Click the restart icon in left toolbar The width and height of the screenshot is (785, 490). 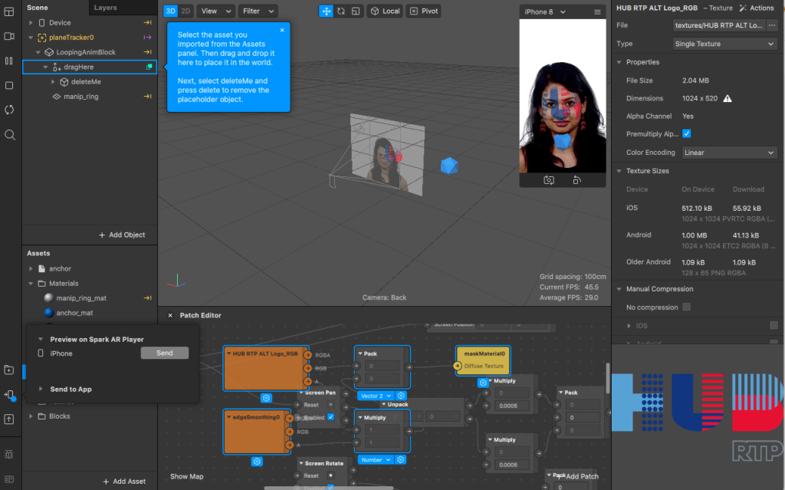[x=9, y=110]
